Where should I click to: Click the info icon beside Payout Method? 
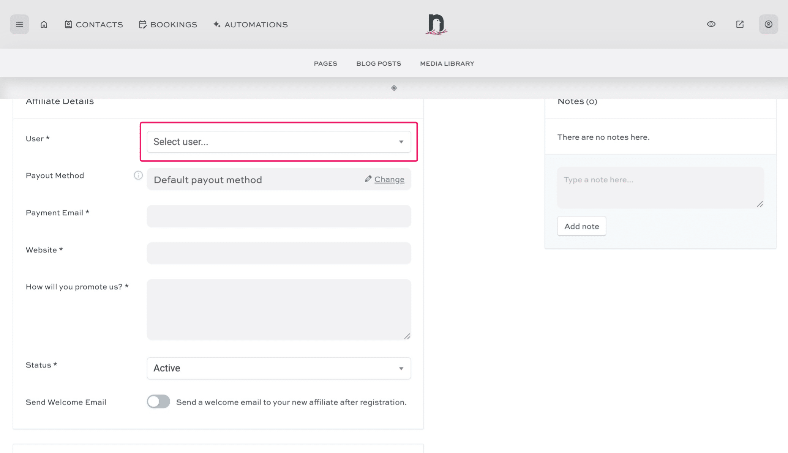click(138, 175)
